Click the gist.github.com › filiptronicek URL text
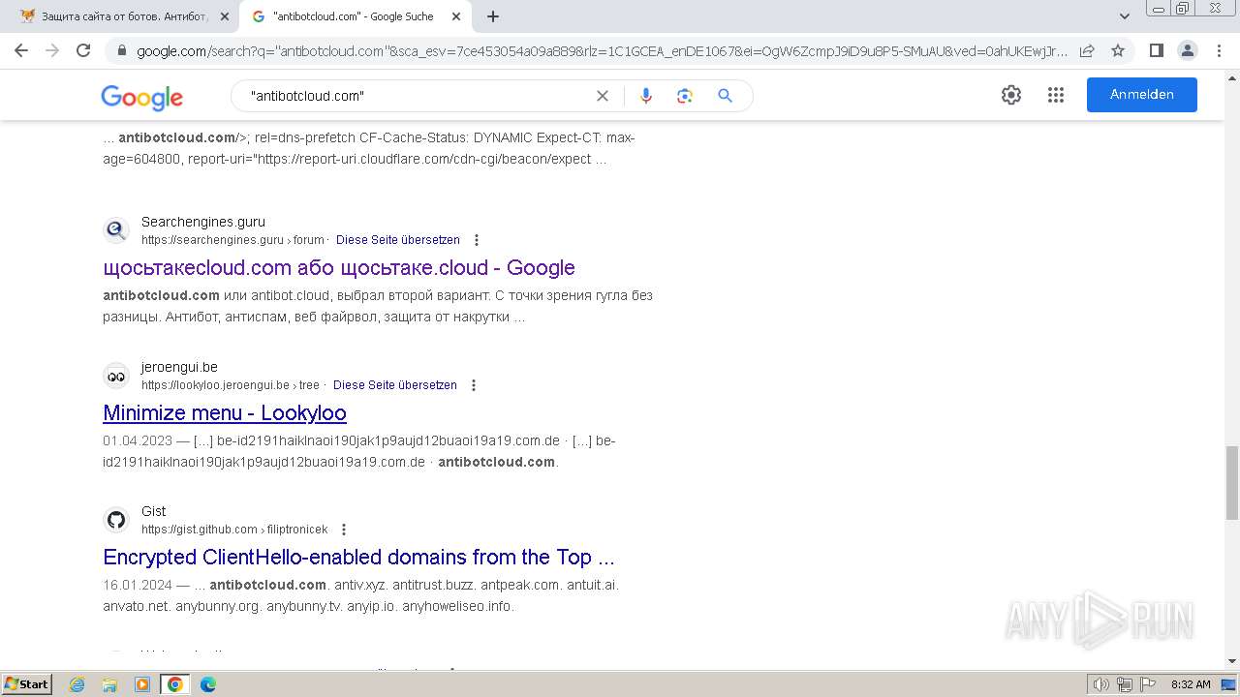Viewport: 1240px width, 697px height. tap(234, 530)
